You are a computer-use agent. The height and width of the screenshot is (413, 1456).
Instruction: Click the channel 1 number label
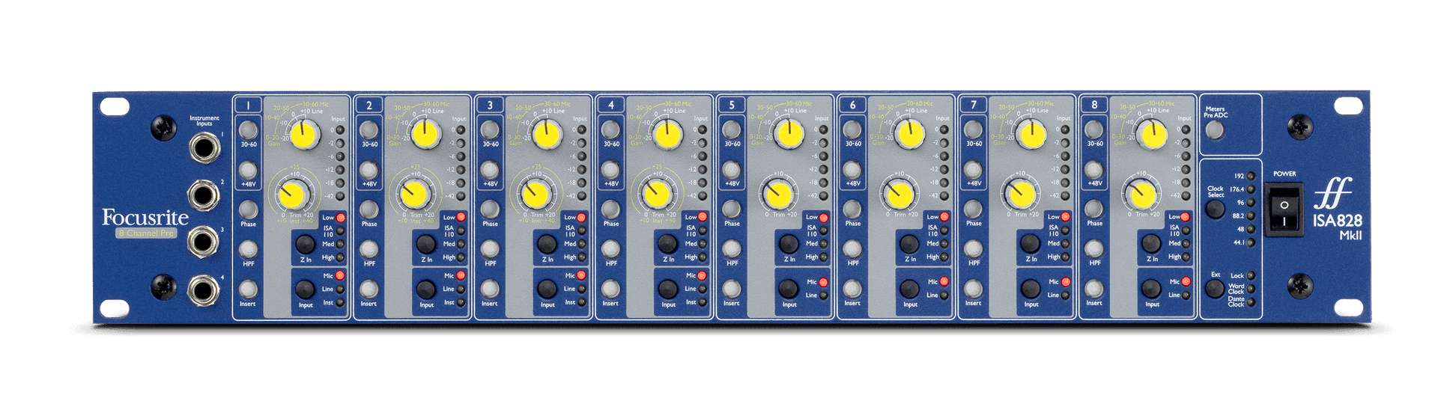pyautogui.click(x=248, y=105)
